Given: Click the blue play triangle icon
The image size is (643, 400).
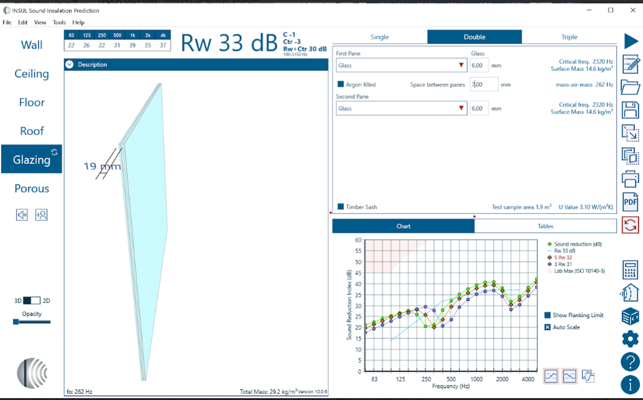Looking at the screenshot, I should (631, 41).
